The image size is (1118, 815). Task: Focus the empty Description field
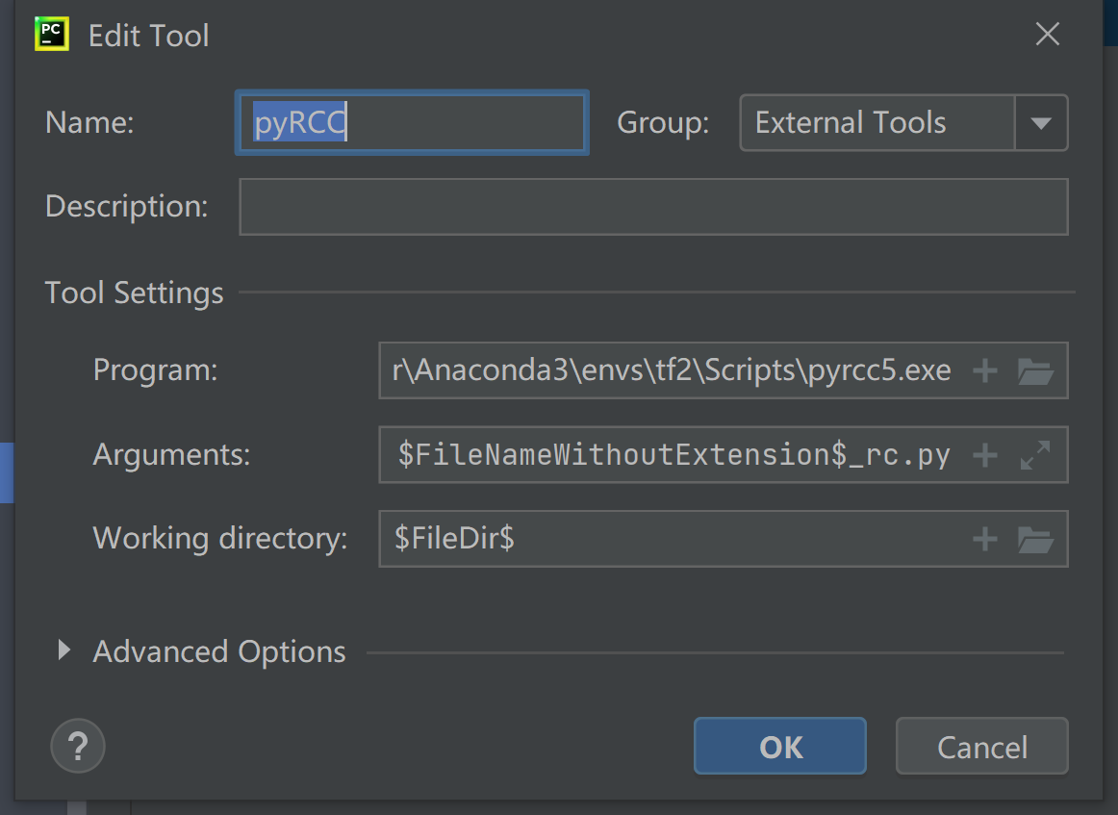point(652,207)
